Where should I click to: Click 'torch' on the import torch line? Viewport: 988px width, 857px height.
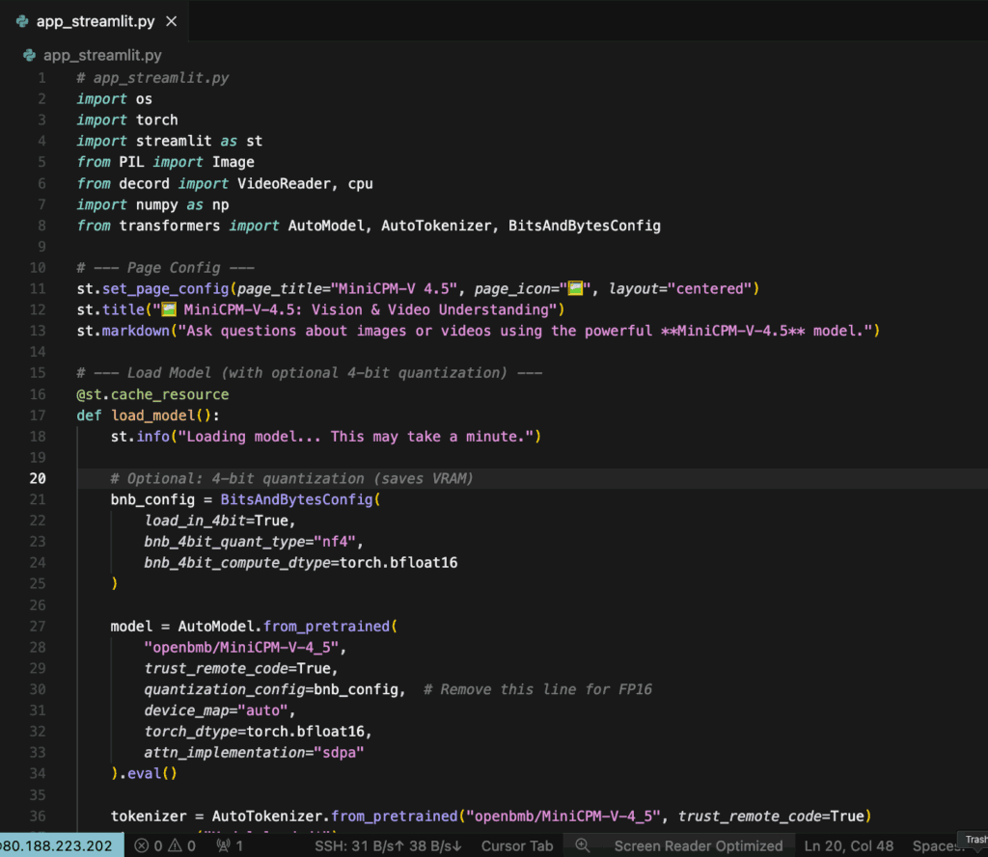pyautogui.click(x=157, y=120)
